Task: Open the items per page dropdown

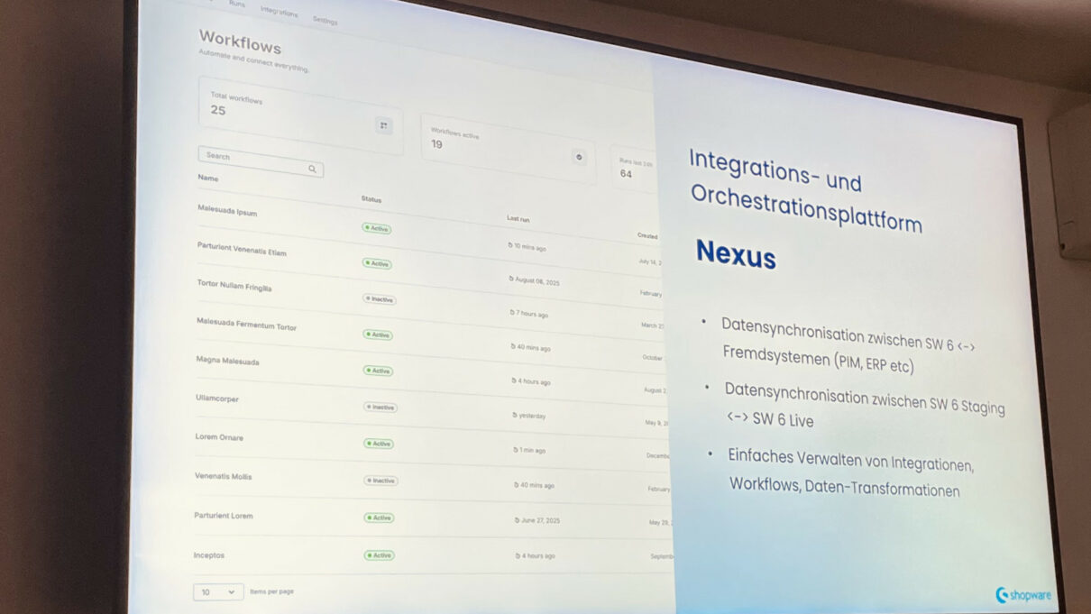Action: tap(217, 592)
